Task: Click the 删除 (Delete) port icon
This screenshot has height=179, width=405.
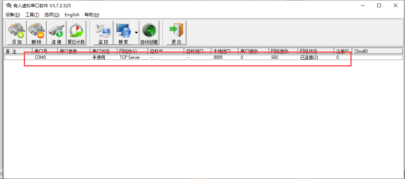Action: 36,33
